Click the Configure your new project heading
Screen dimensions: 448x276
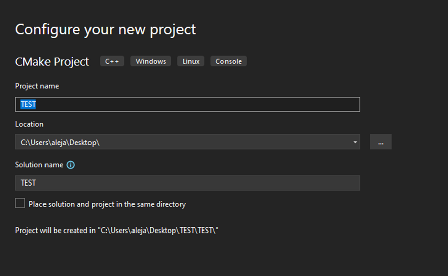(x=106, y=30)
